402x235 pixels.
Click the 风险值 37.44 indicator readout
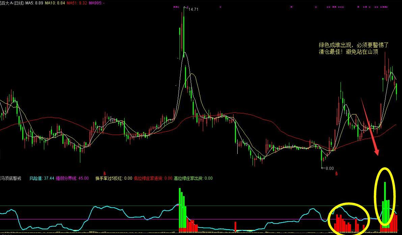tap(42, 178)
